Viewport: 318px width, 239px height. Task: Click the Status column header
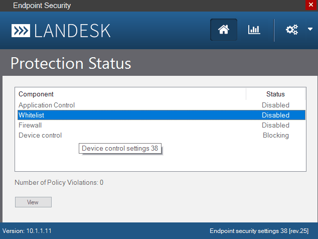(275, 94)
